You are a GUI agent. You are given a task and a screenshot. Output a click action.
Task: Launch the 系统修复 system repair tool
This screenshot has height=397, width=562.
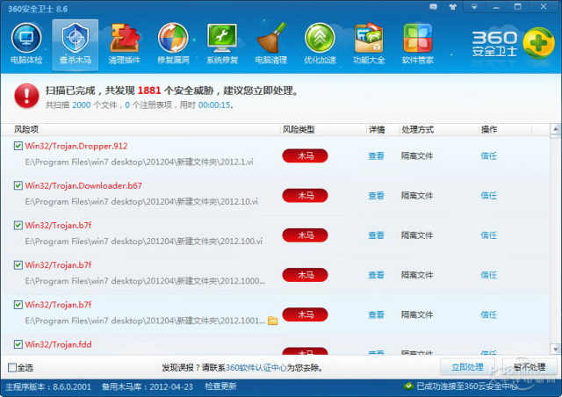click(x=221, y=44)
